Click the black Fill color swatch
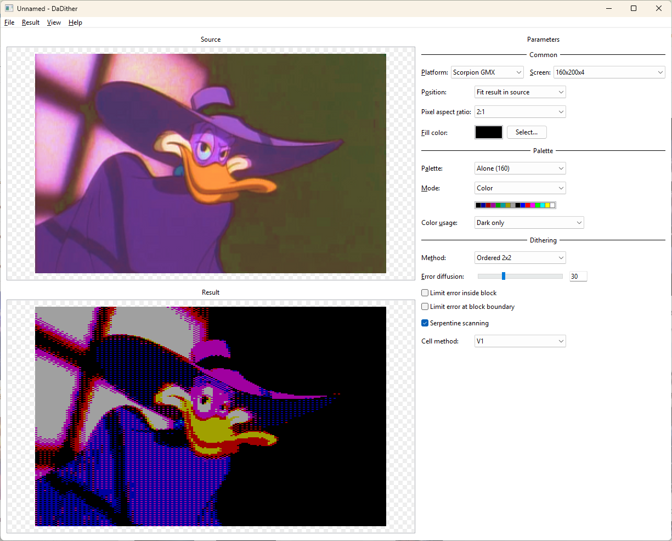 point(488,132)
